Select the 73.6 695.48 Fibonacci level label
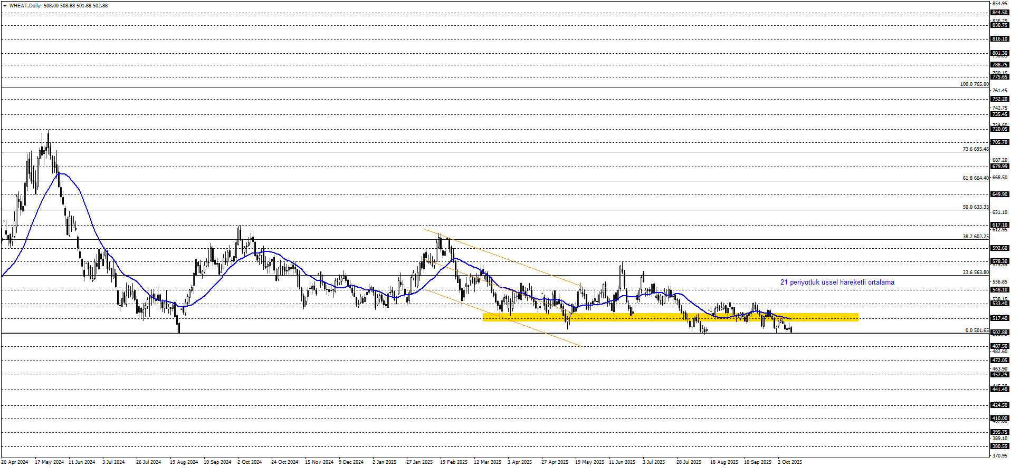1011x468 pixels. (975, 149)
